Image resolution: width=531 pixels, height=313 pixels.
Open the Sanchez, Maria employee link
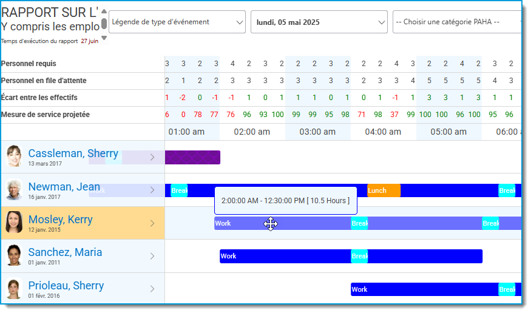click(65, 252)
